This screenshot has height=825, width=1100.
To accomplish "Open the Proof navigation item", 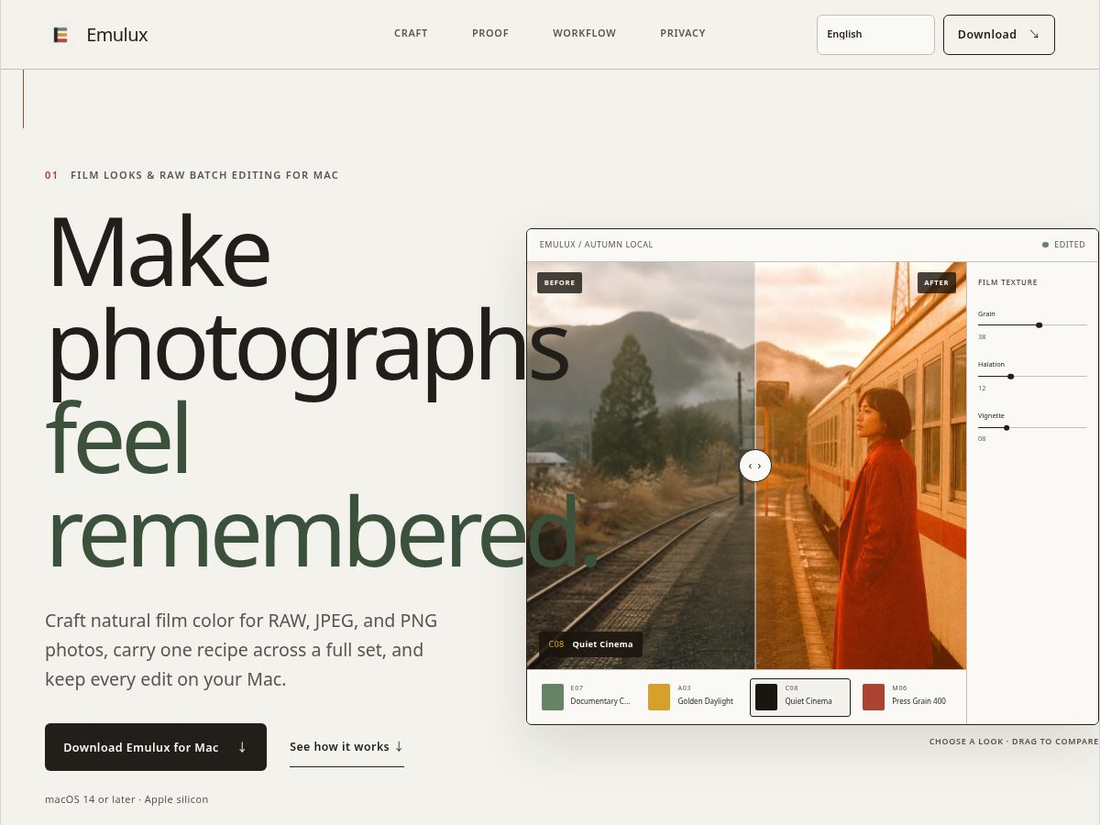I will [490, 33].
